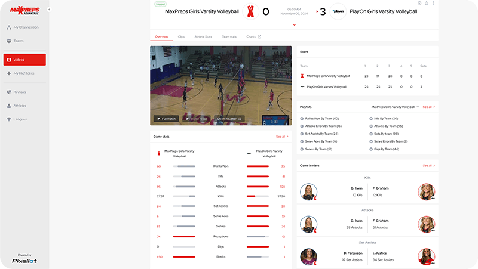Click the MaxPreps team logo in header
Image resolution: width=478 pixels, height=269 pixels.
250,11
